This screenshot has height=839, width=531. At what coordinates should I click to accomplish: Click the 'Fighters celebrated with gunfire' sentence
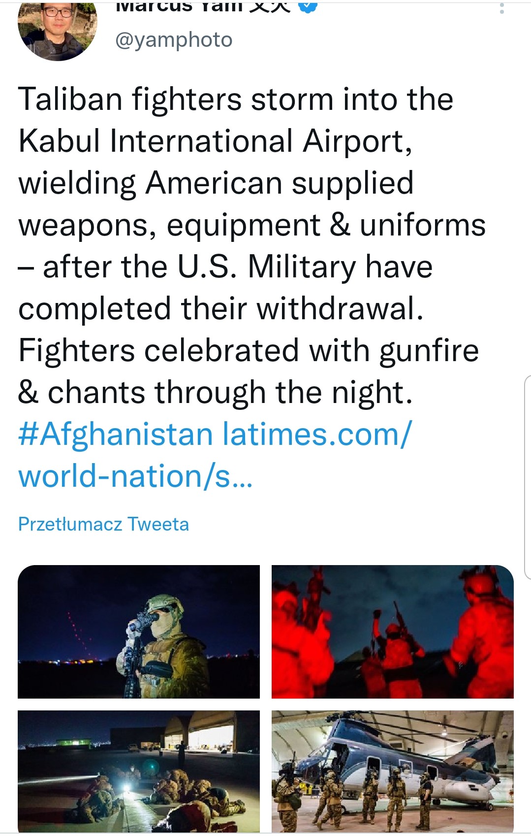[249, 351]
